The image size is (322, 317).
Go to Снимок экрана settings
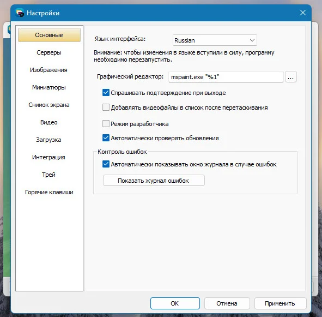coord(49,105)
